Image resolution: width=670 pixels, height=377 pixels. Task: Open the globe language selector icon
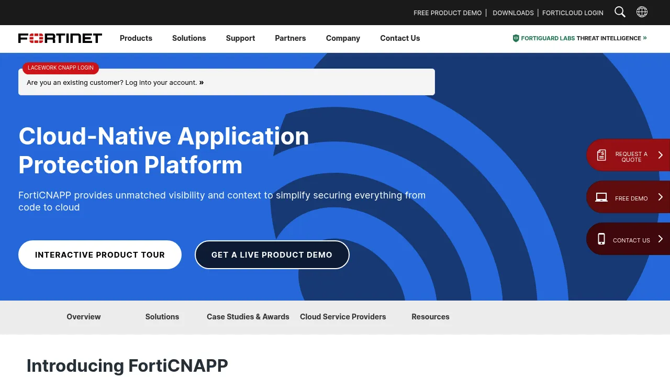coord(642,12)
